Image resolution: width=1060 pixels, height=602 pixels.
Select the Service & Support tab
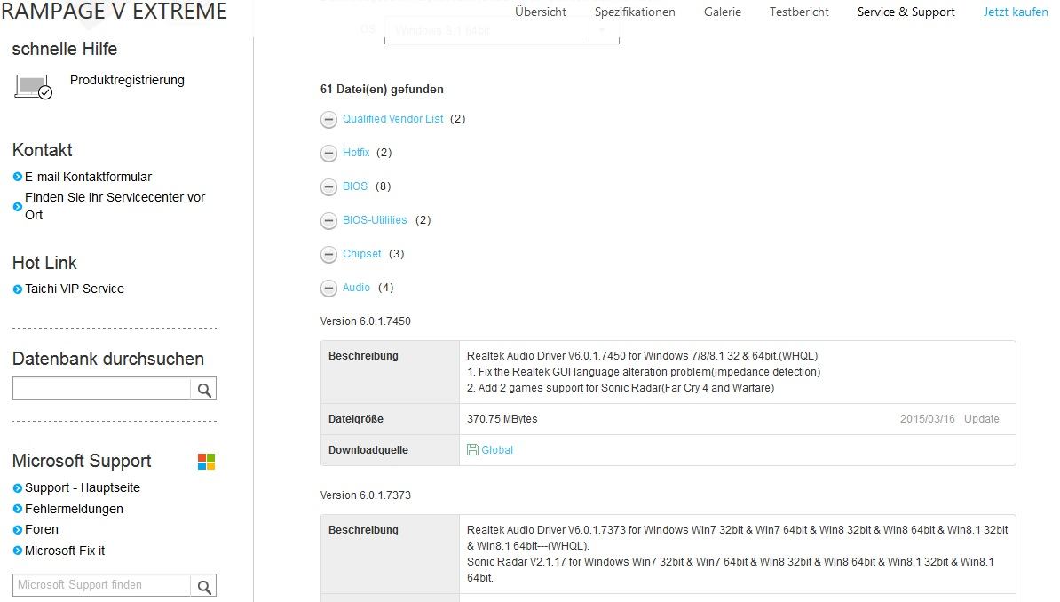(906, 12)
